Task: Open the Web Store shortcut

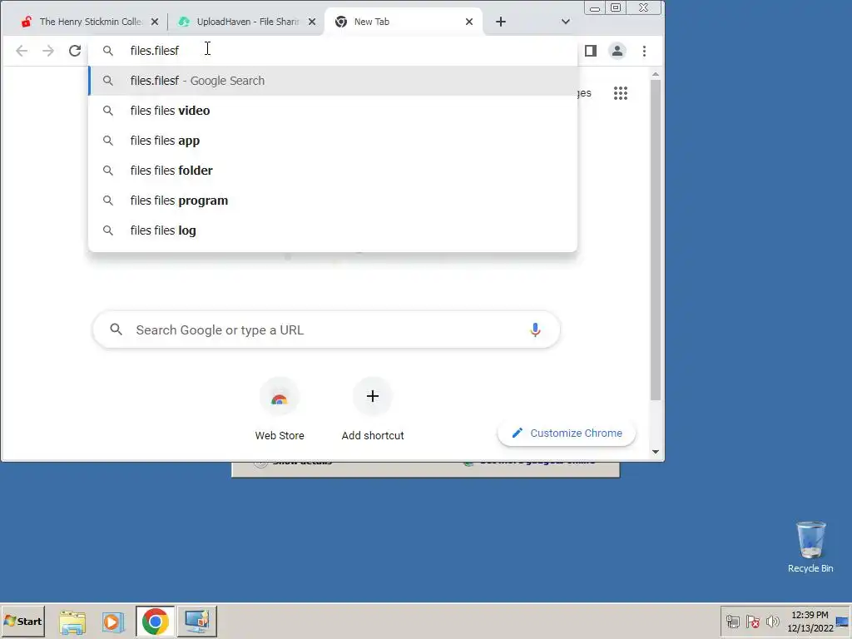Action: (280, 409)
